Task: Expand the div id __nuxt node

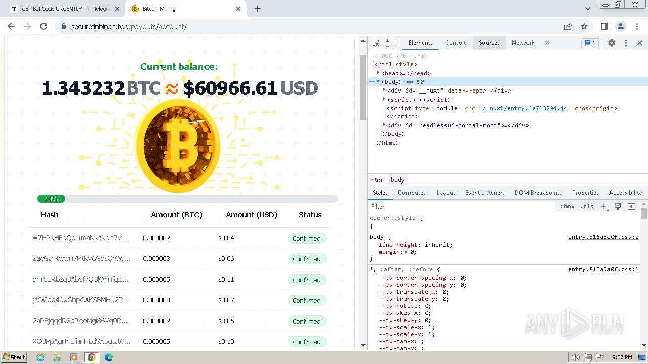Action: click(384, 90)
